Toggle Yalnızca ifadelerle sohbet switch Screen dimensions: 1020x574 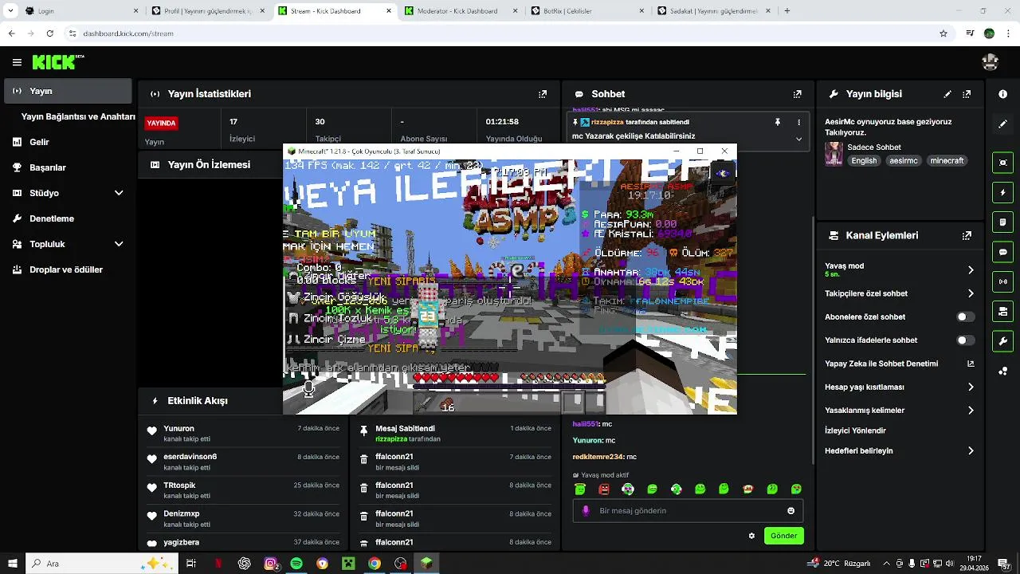[x=965, y=340]
